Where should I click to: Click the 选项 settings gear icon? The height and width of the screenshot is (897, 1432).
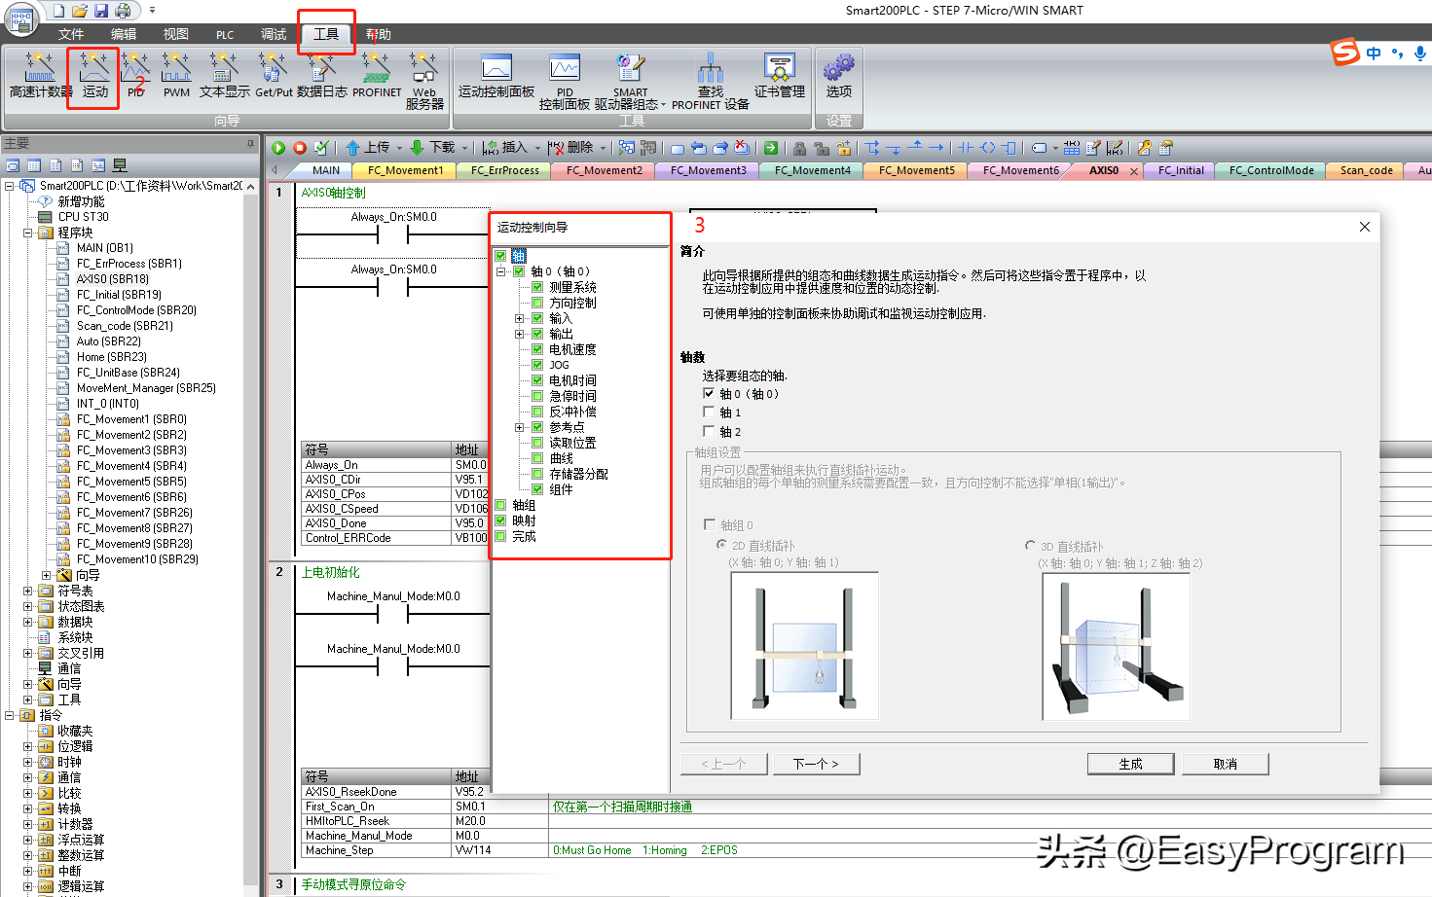(x=838, y=76)
